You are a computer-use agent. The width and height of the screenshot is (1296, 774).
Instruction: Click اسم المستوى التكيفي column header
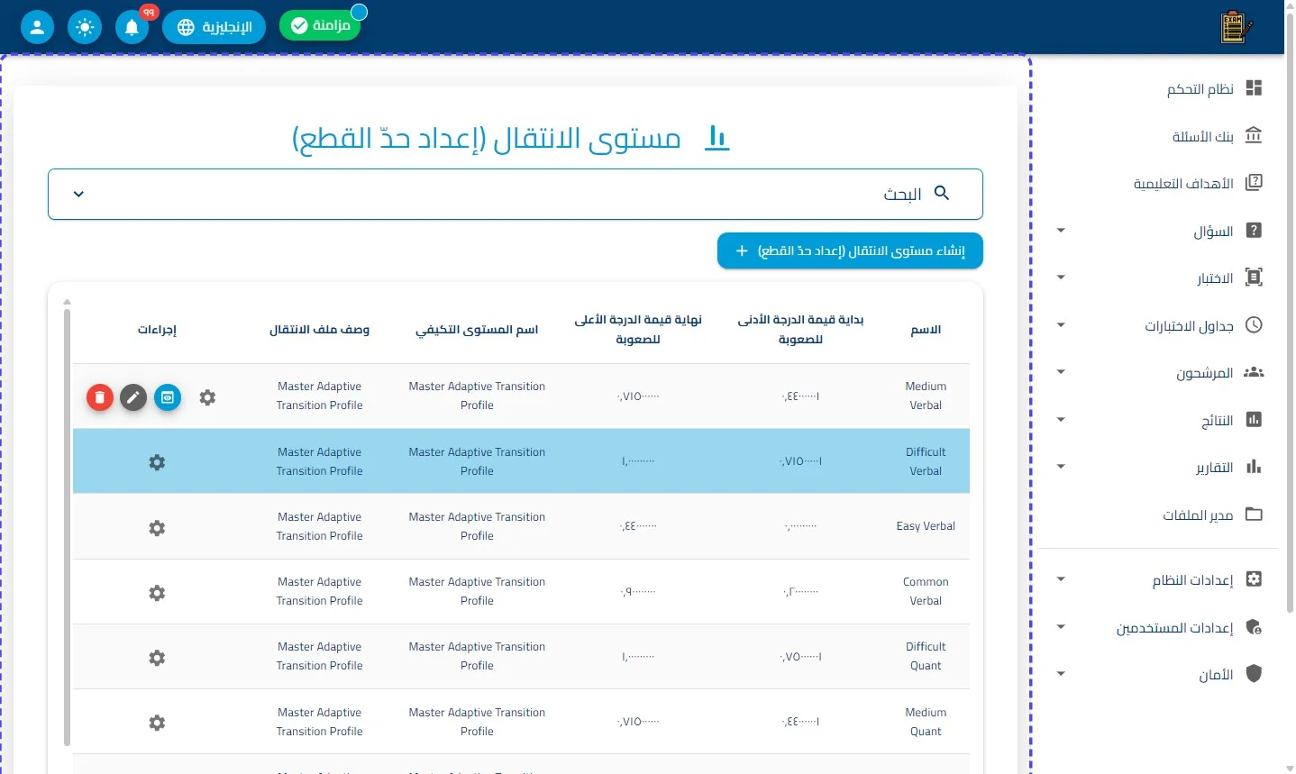[x=477, y=330]
